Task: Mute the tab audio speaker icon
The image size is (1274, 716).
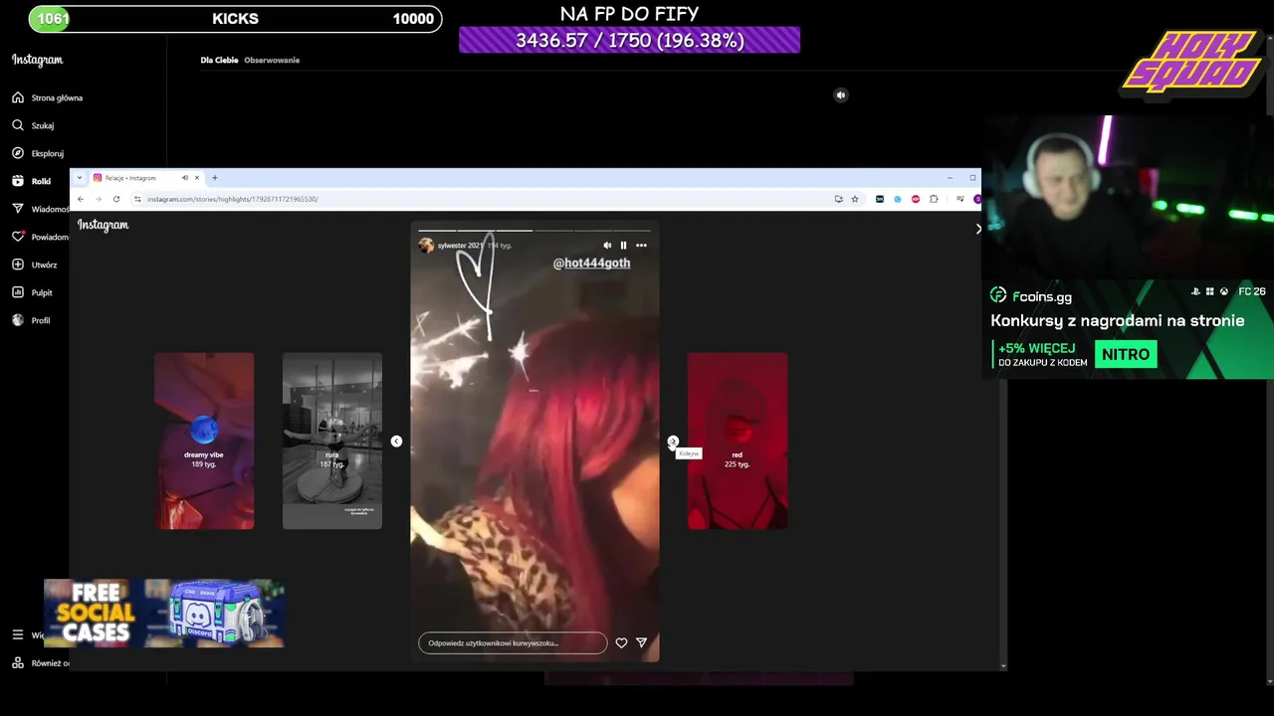Action: pyautogui.click(x=184, y=178)
